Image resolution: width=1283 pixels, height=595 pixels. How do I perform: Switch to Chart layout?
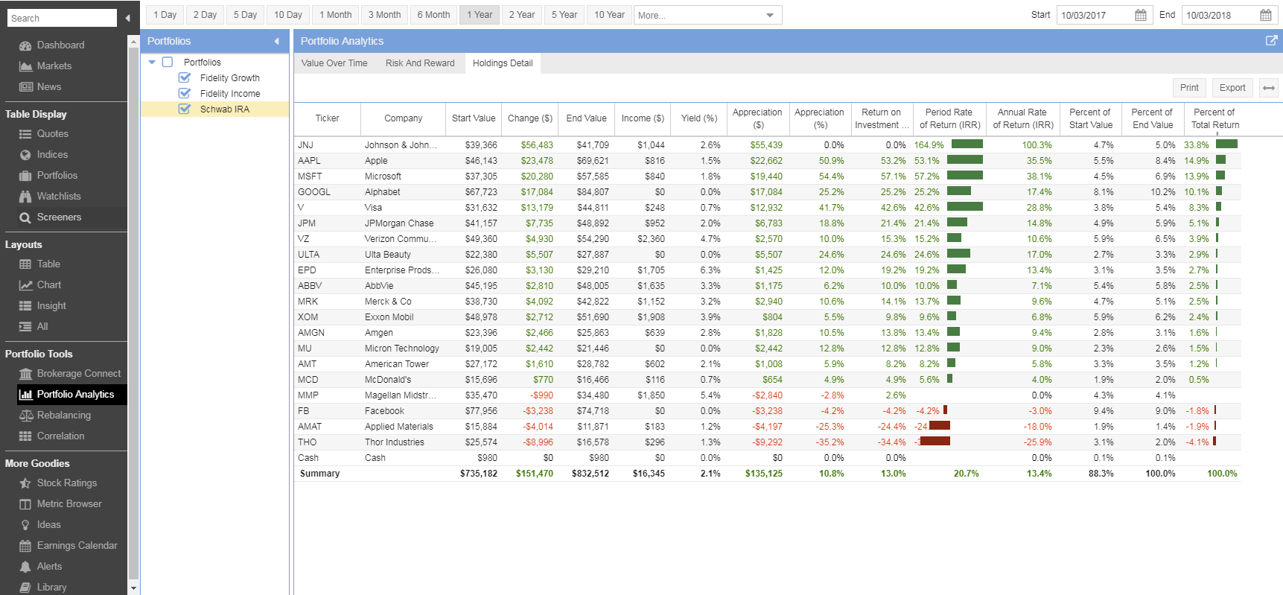point(49,285)
